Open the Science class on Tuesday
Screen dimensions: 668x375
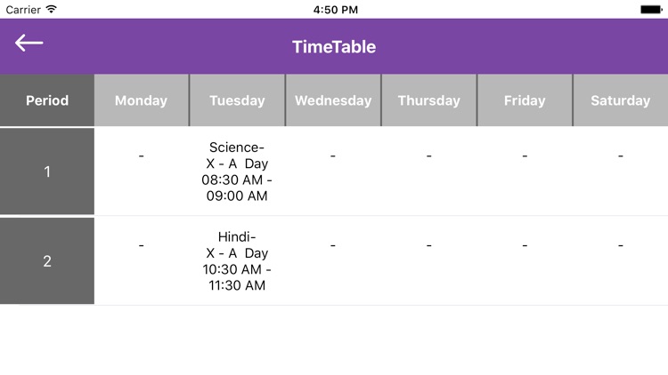[237, 172]
